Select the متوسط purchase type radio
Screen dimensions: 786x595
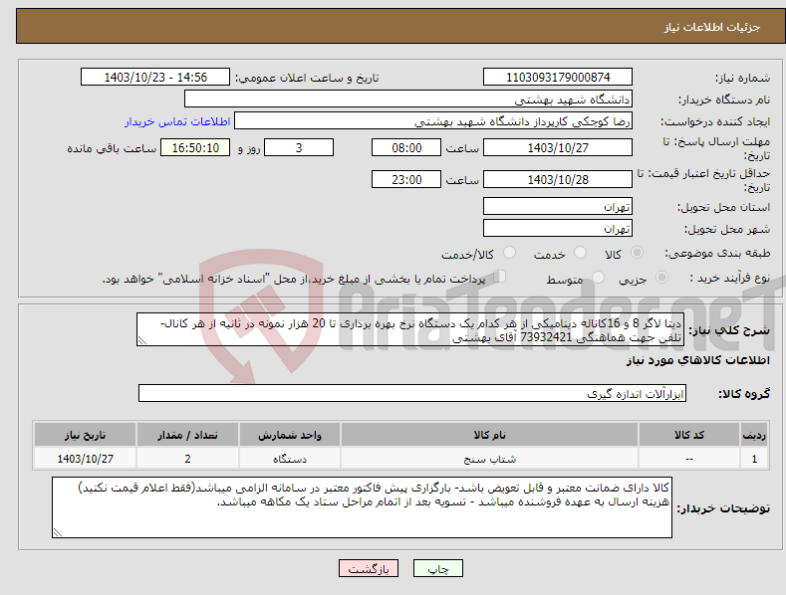tap(598, 278)
